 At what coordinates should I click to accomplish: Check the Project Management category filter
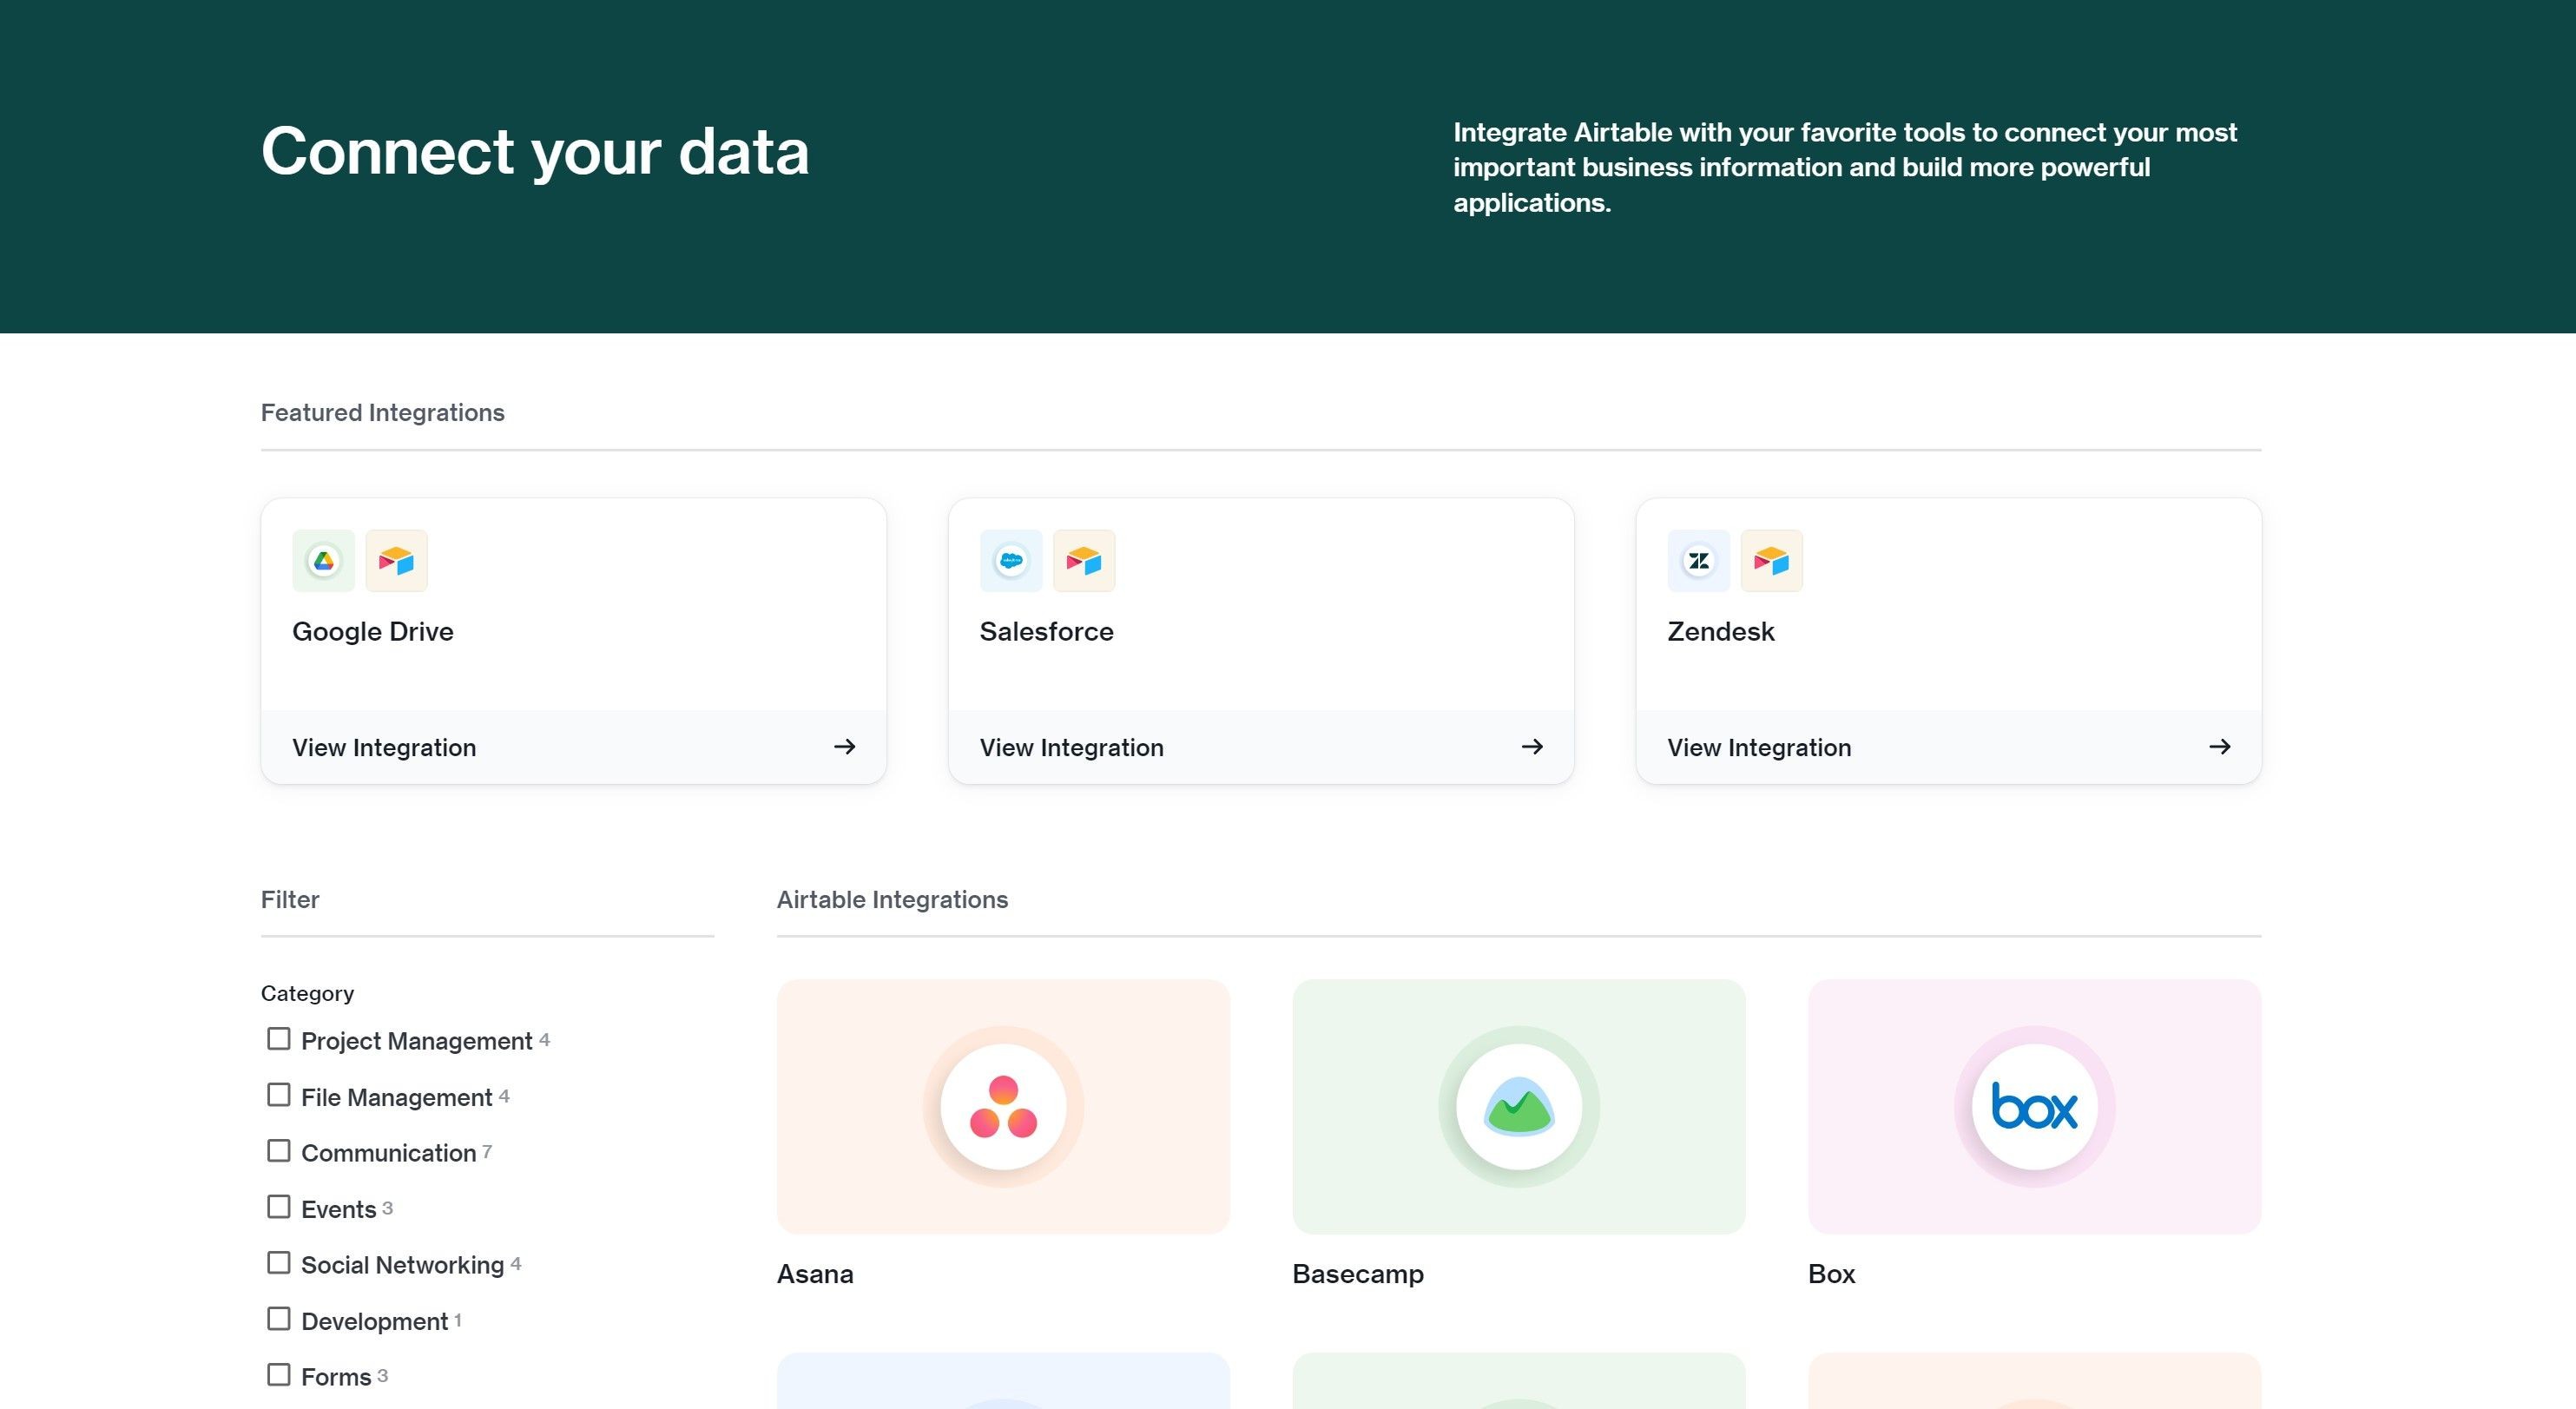pos(279,1040)
